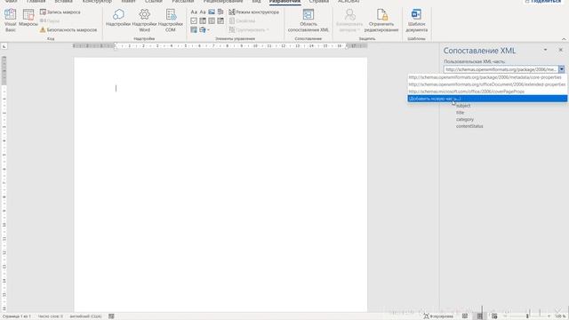Click the macro recording icon in the status bar
Viewport: 569px width, 320px height.
pos(111,316)
